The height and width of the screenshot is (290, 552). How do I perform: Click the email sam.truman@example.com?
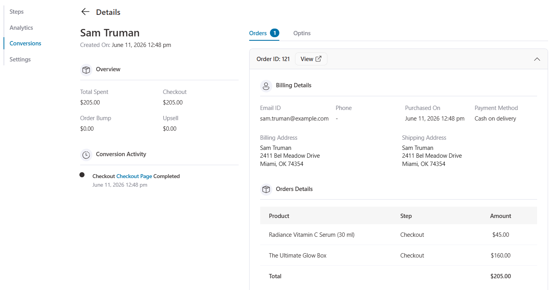(x=294, y=119)
